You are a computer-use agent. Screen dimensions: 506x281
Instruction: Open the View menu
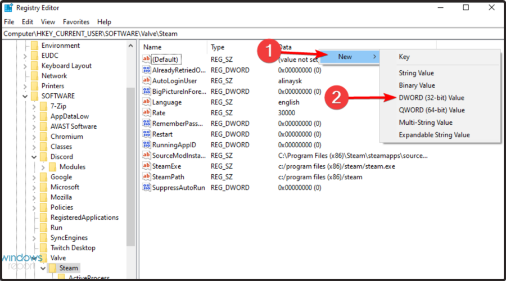[x=48, y=21]
